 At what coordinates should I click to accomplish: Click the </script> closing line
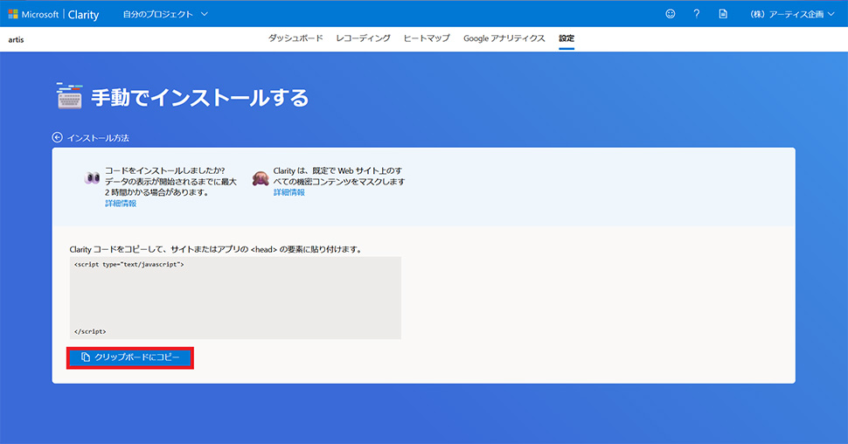(x=90, y=331)
